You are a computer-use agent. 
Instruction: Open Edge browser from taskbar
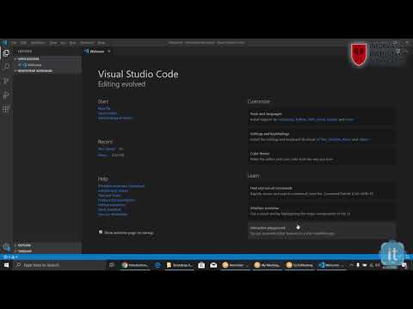(157, 265)
